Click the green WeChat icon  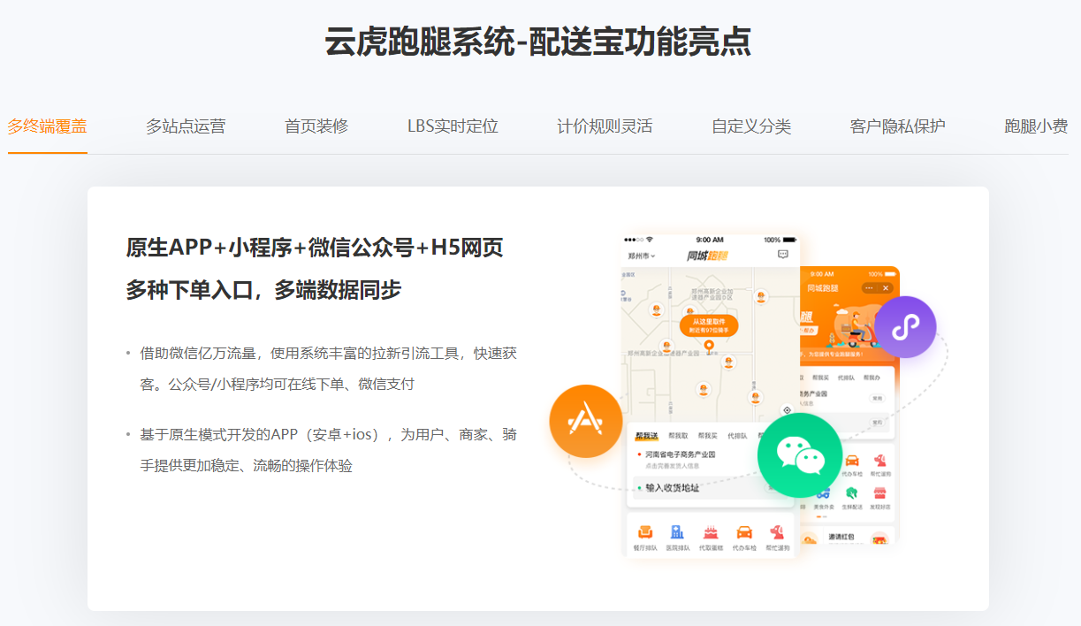(799, 455)
